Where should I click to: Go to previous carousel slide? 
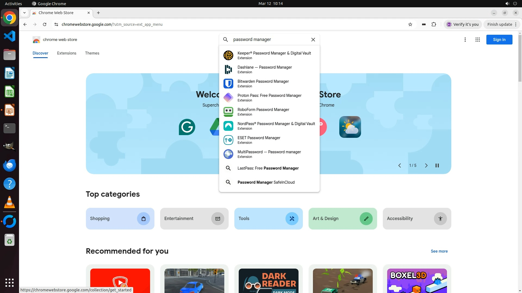pos(400,165)
